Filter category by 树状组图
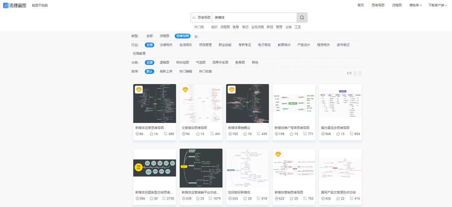This screenshot has height=207, width=452. (x=183, y=62)
